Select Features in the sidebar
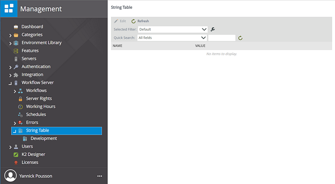This screenshot has height=184, width=335. point(30,51)
